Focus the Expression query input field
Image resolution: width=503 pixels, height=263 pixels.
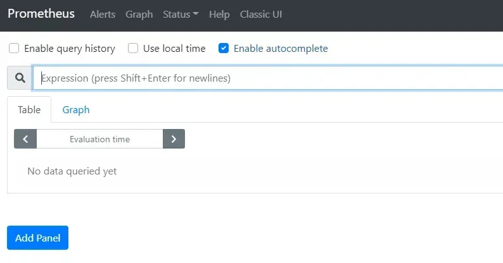(266, 78)
